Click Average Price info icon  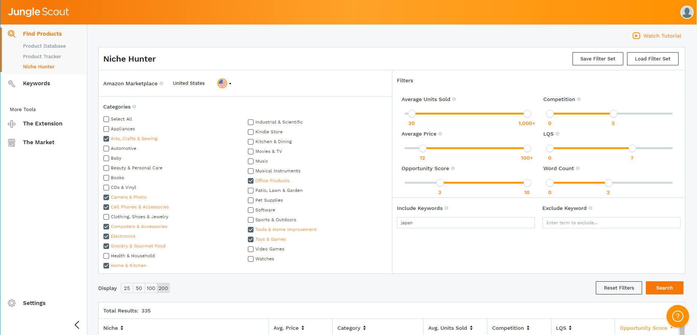pyautogui.click(x=440, y=134)
